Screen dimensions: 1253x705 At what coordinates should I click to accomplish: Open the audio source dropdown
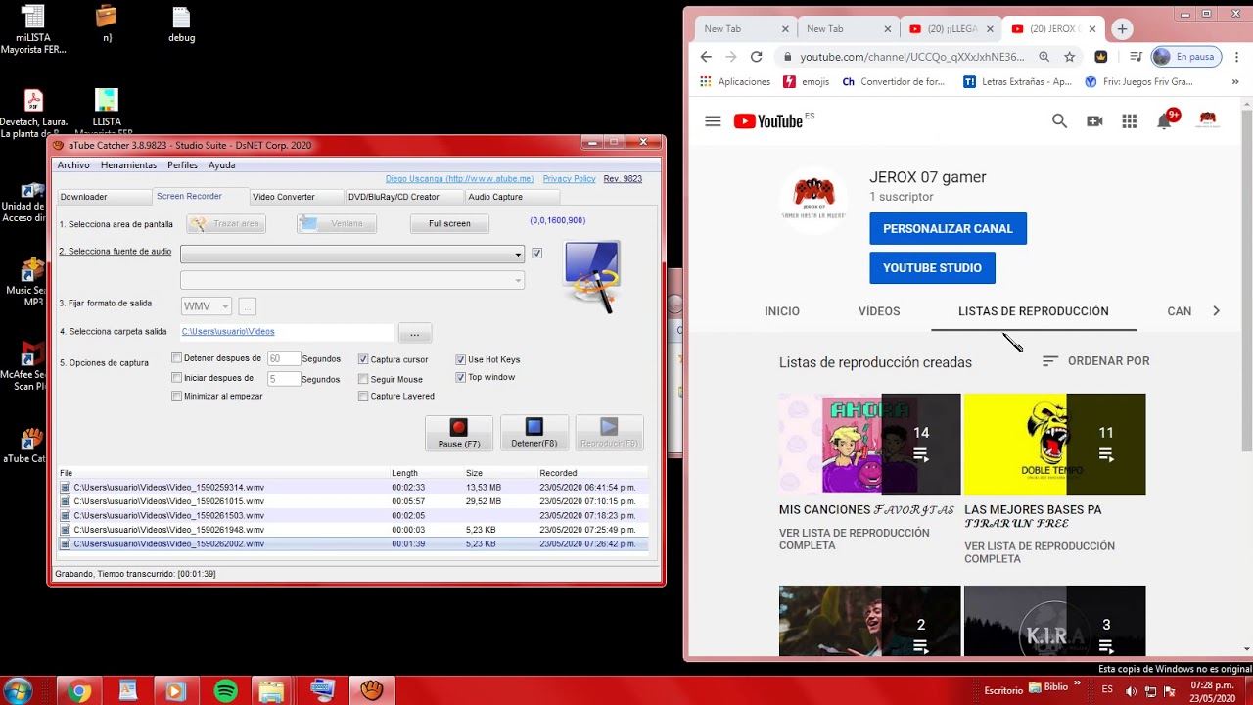pos(352,255)
